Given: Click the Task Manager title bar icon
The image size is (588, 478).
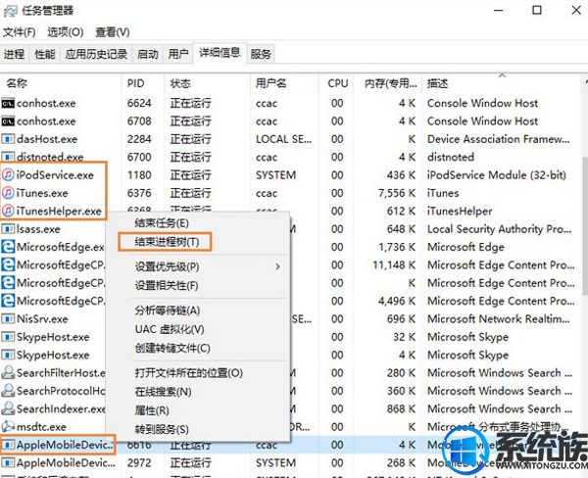Looking at the screenshot, I should 10,11.
